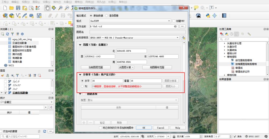Collapse the 范围 extent section
269x139 pixels.
(80, 45)
